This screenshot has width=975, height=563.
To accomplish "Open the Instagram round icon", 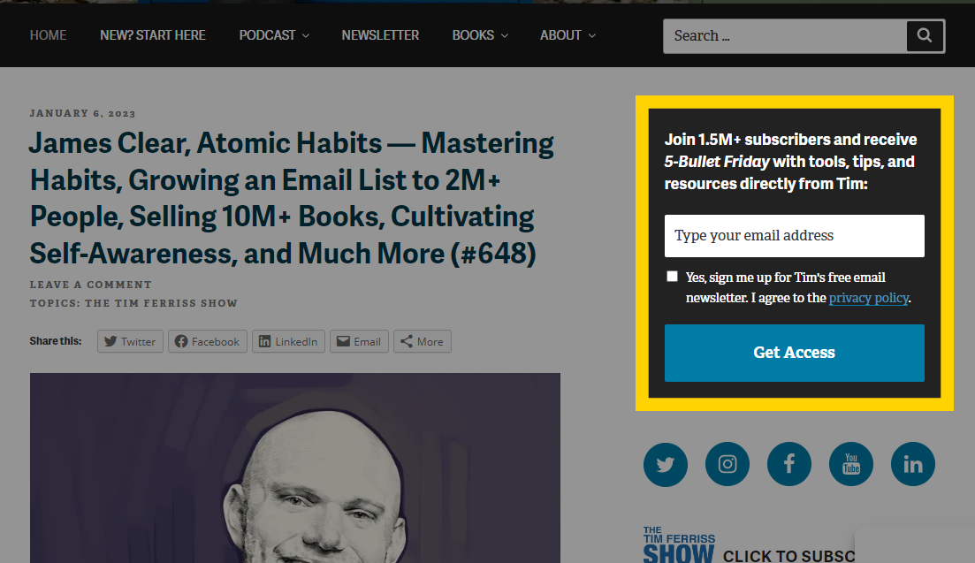I will pos(727,464).
